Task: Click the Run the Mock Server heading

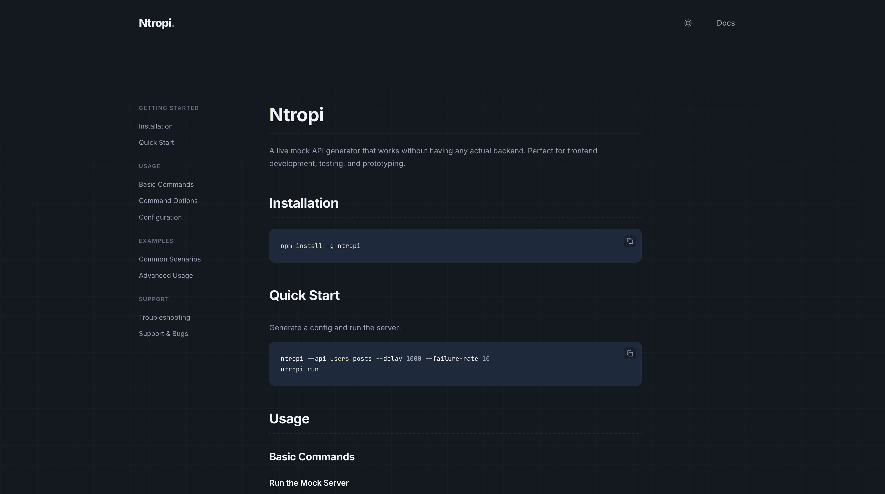Action: point(308,483)
